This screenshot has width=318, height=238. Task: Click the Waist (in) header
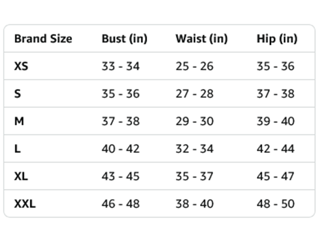(202, 38)
